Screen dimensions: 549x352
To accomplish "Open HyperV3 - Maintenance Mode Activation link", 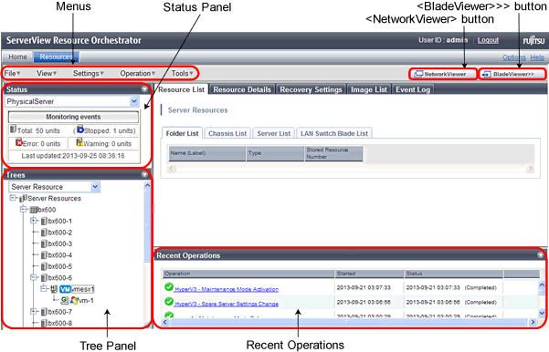I will (227, 289).
